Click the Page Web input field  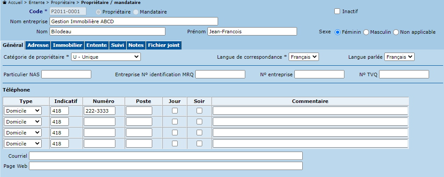tap(166, 166)
